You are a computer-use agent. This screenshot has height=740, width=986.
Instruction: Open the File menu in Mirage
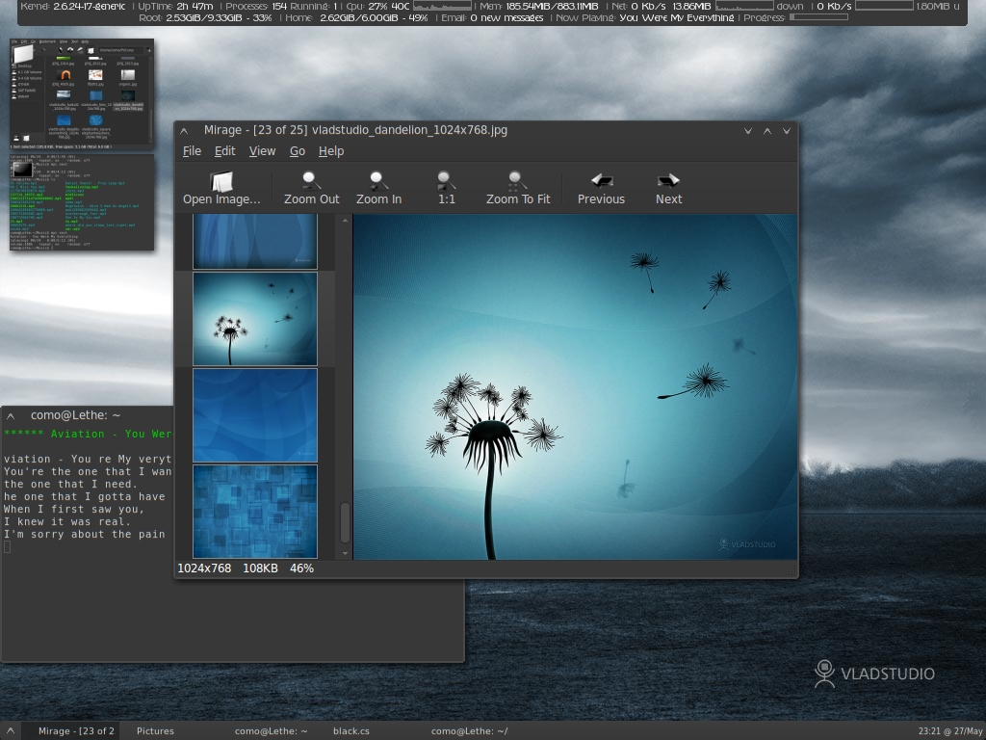click(x=192, y=151)
